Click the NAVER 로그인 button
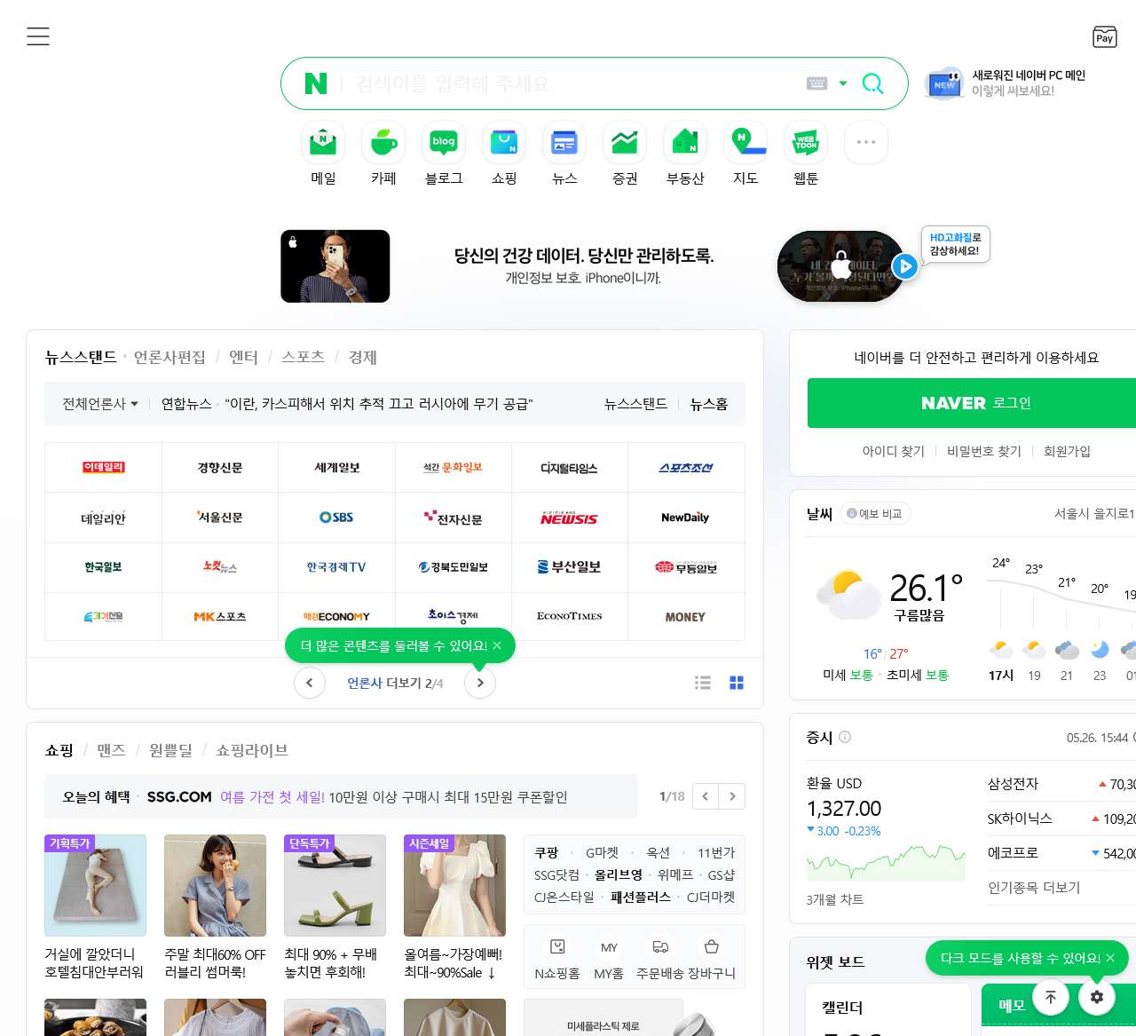 click(x=976, y=403)
